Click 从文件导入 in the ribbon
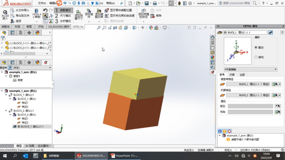Viewport: 285px width, 160px height. pos(20,10)
